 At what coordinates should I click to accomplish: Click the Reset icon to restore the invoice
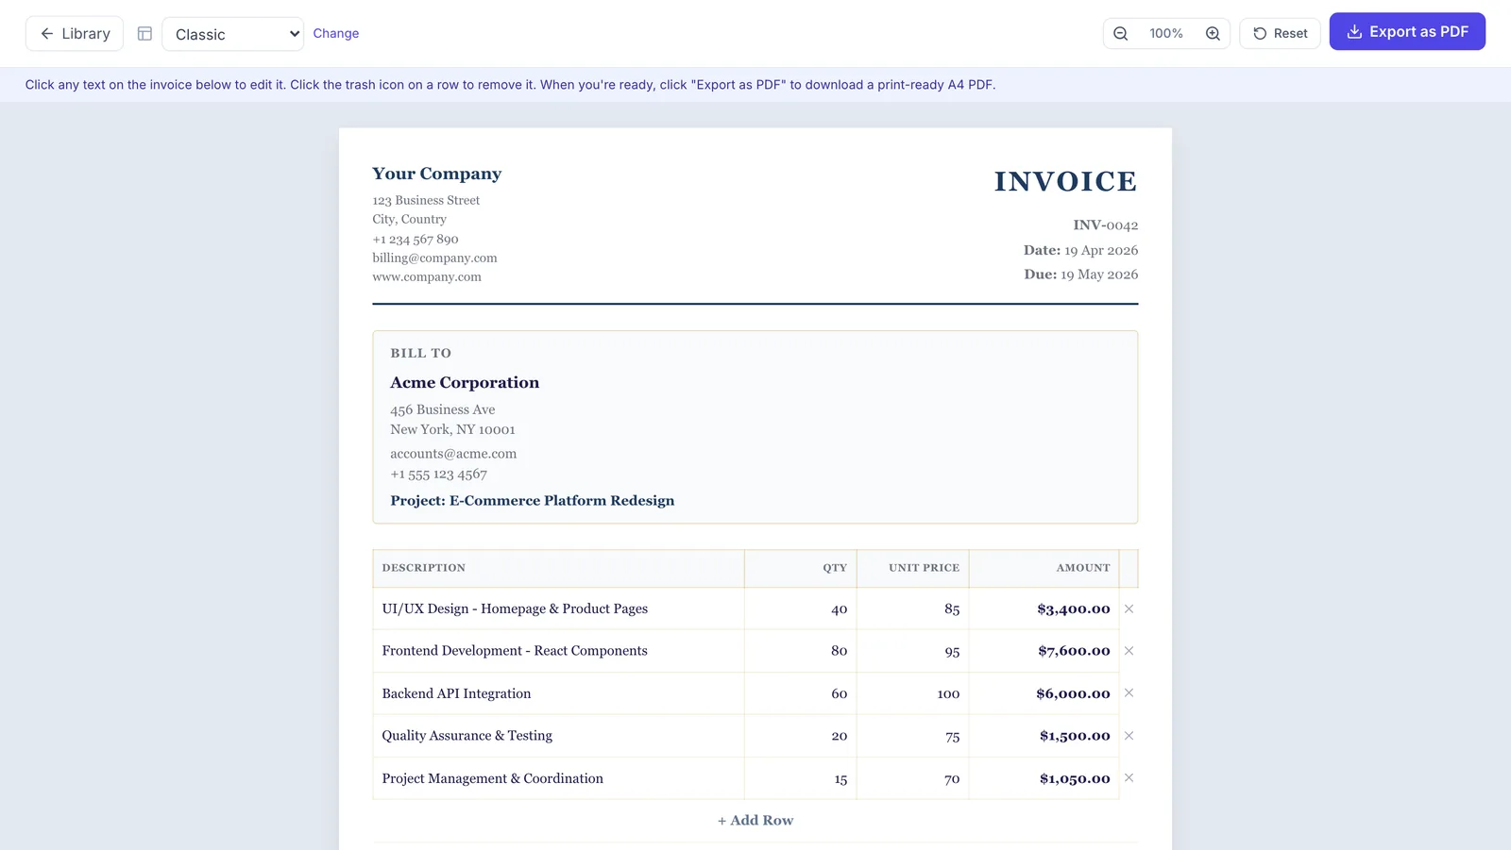(1260, 33)
